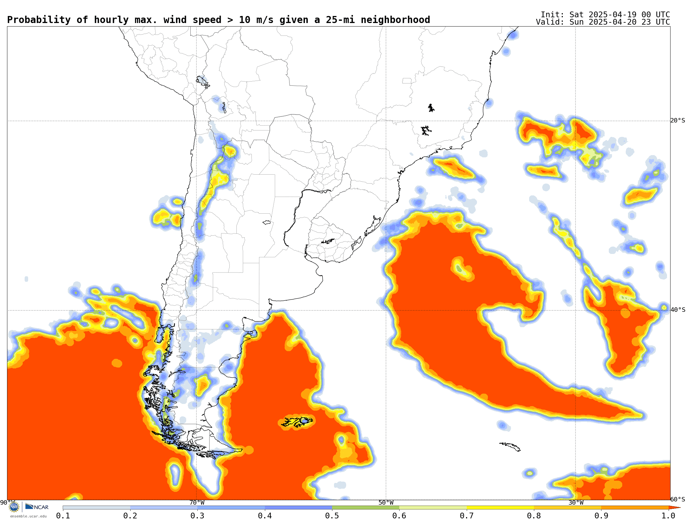Click the plot title about wind speed probability
Viewport: 691px width, 520px height.
218,20
